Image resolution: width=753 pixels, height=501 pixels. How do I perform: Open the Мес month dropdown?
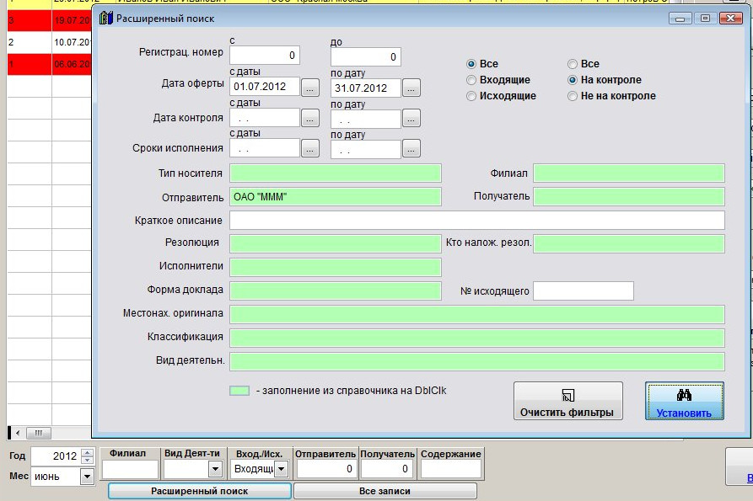click(x=87, y=477)
